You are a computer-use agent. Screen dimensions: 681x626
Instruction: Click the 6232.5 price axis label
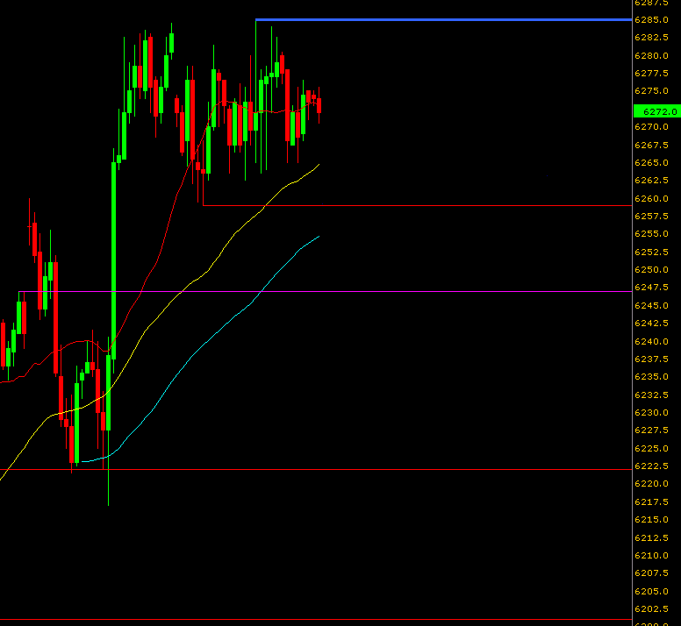pyautogui.click(x=651, y=395)
